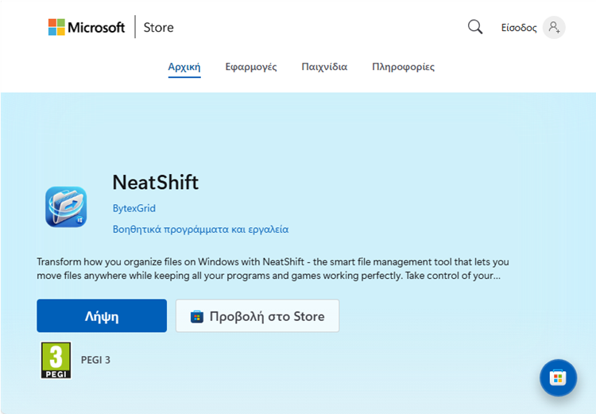Click the NeatShift app folder icon
This screenshot has height=414, width=596.
(66, 207)
